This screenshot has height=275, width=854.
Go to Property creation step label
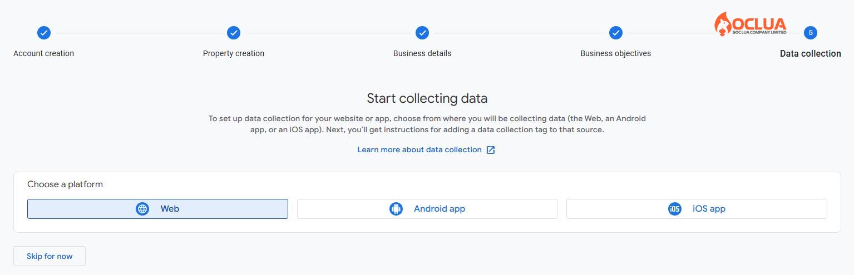coord(234,53)
